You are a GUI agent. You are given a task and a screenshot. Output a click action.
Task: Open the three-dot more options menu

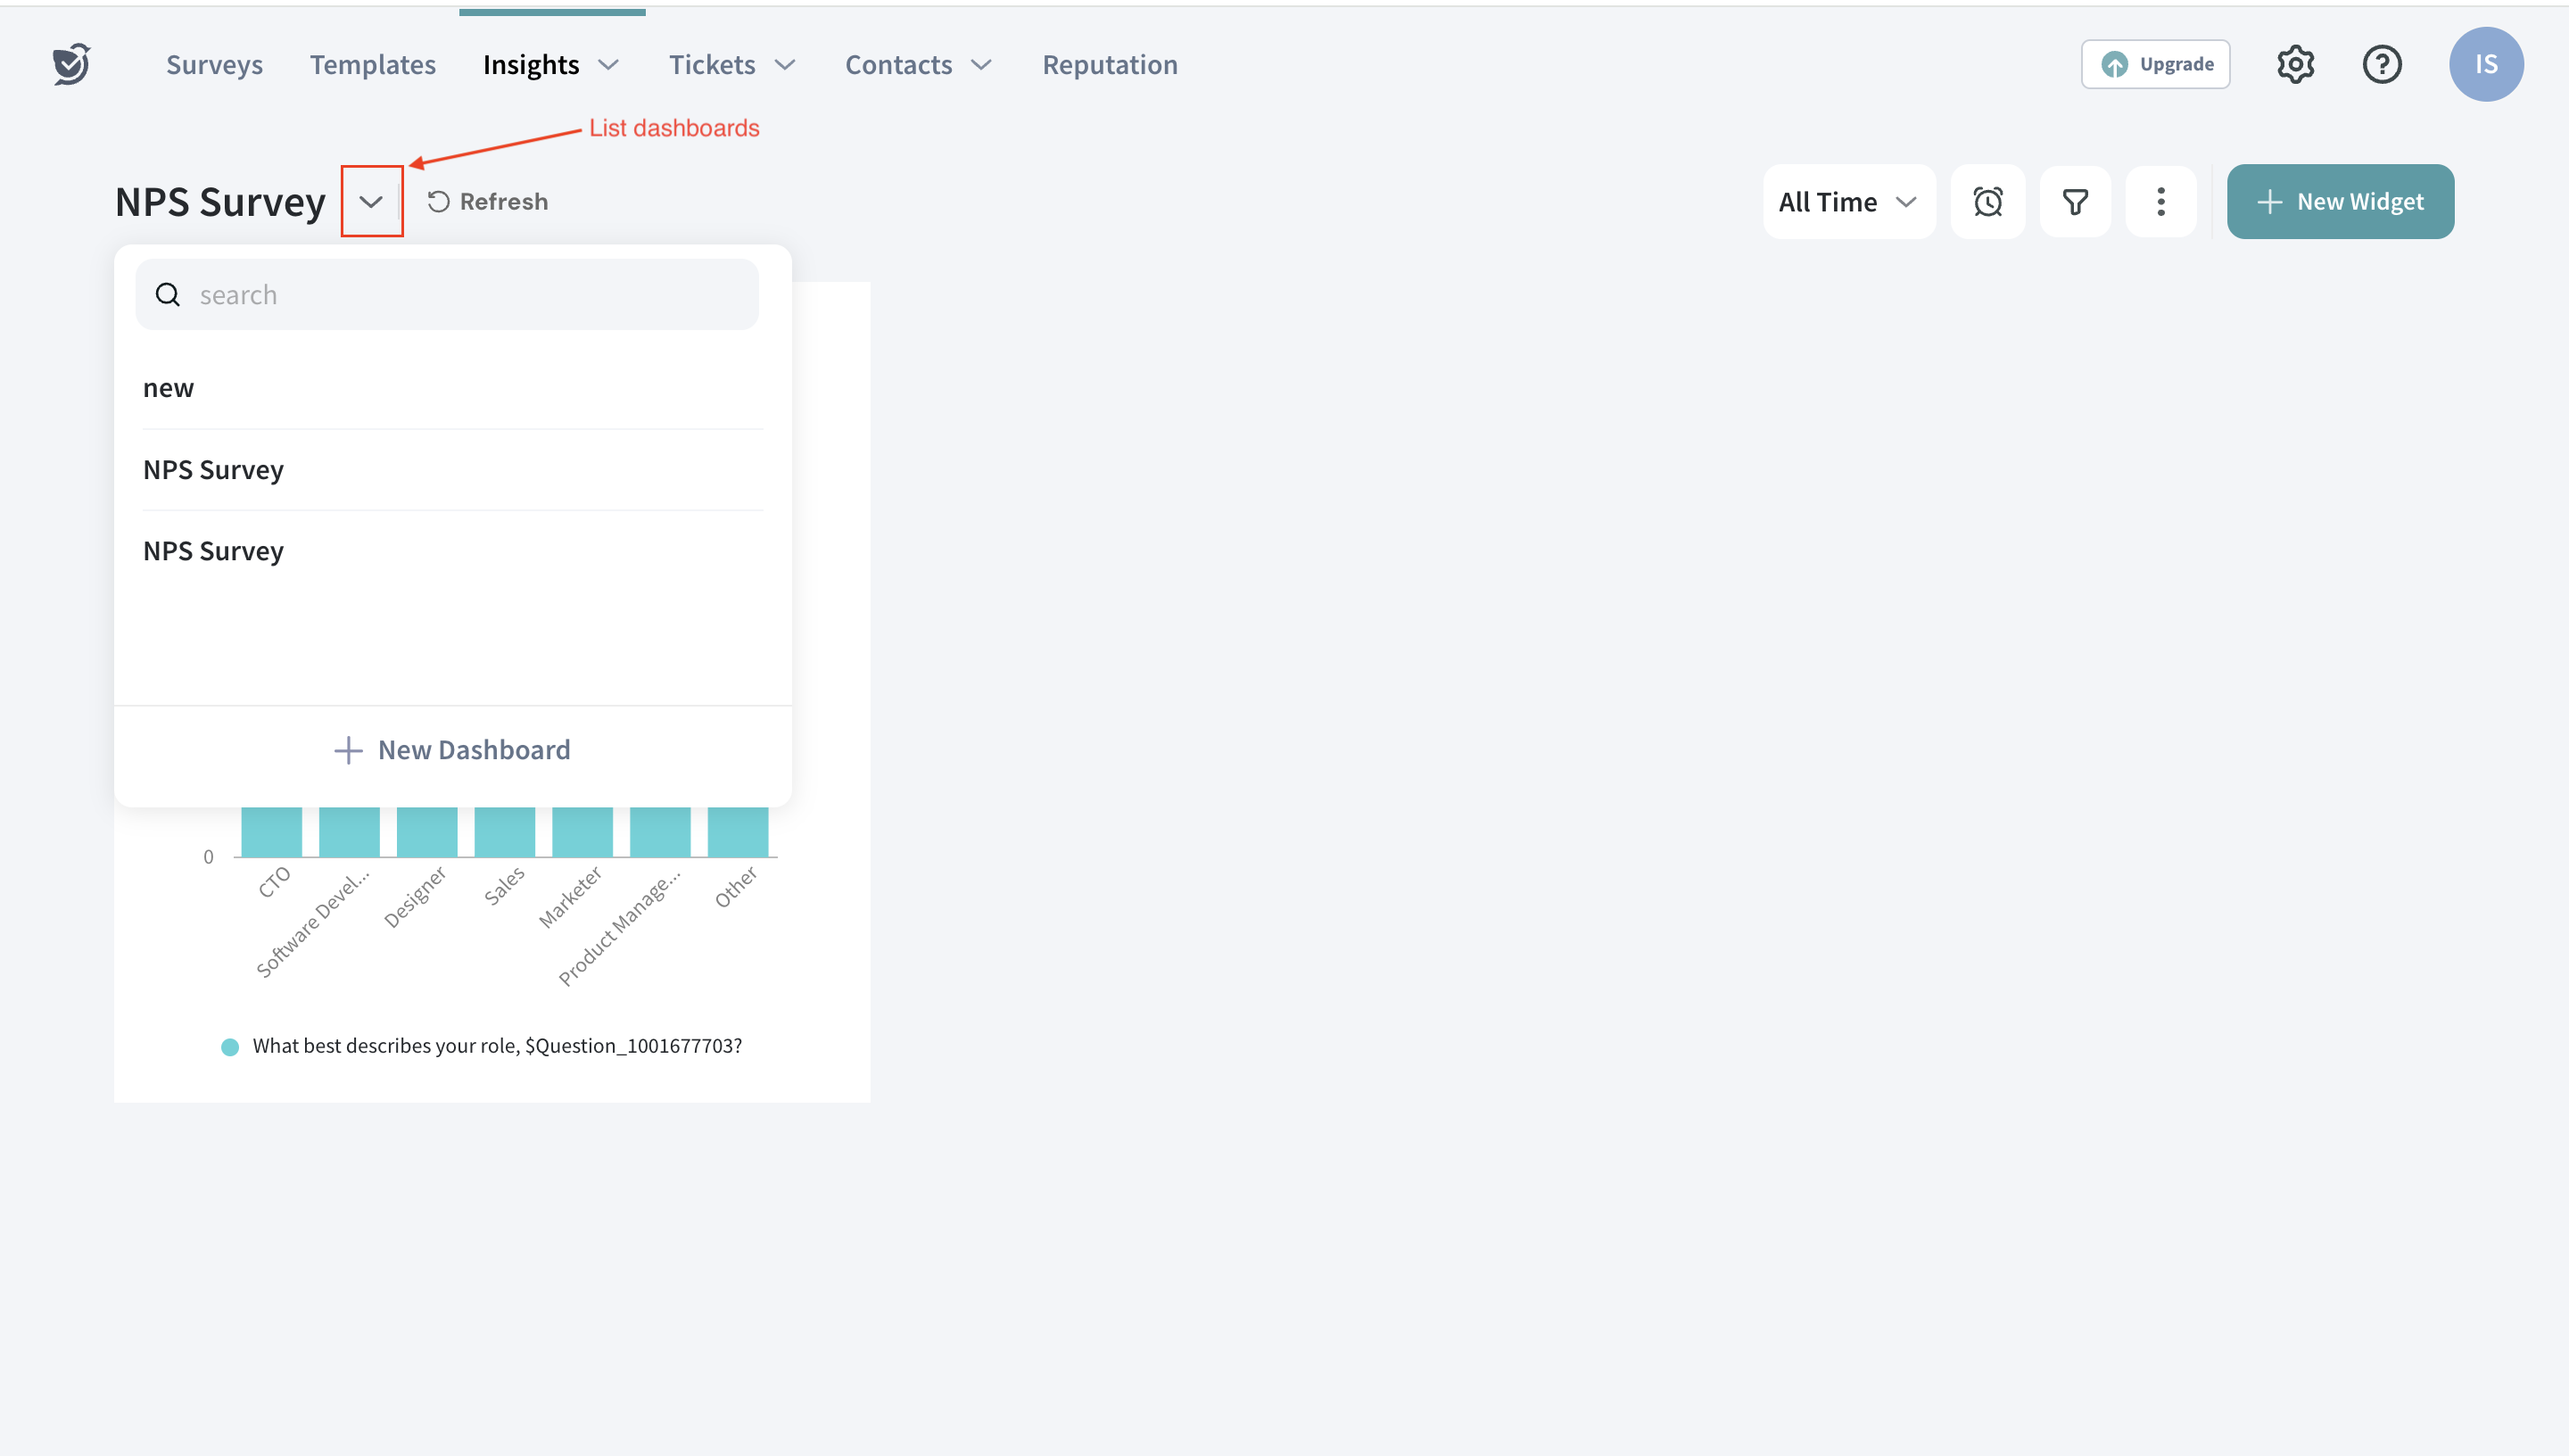(x=2160, y=202)
